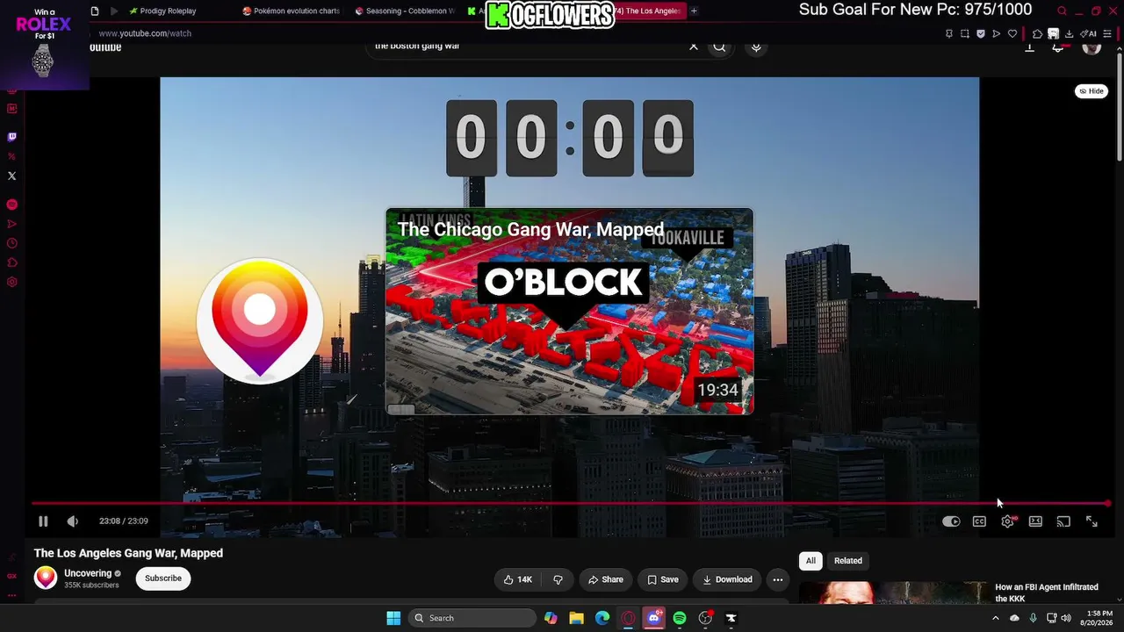Seek on the red video progress bar
This screenshot has width=1124, height=632.
(571, 504)
